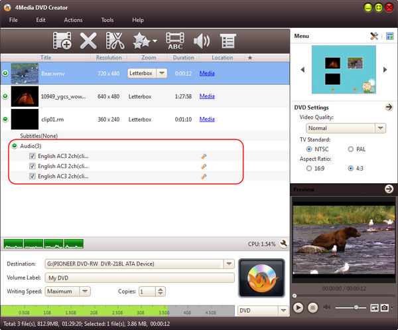Screen dimensions: 398x330
Task: Click the ABC subtitle toolbar icon
Action: (175, 41)
